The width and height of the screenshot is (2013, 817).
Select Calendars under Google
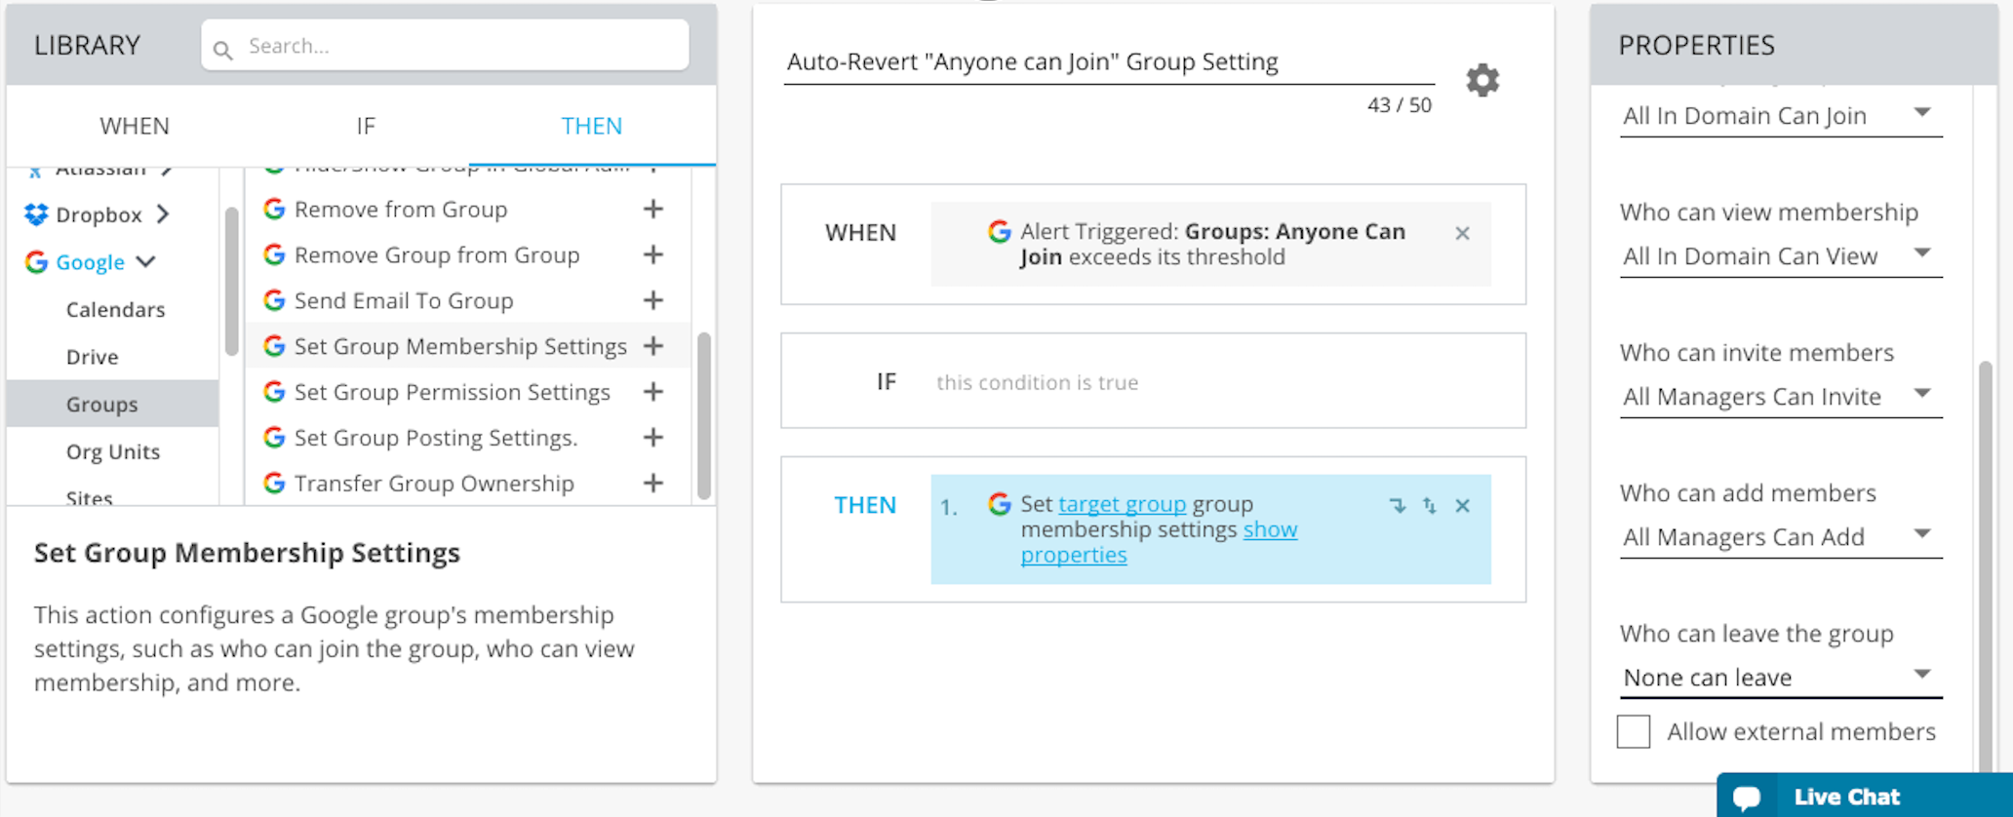[x=115, y=309]
